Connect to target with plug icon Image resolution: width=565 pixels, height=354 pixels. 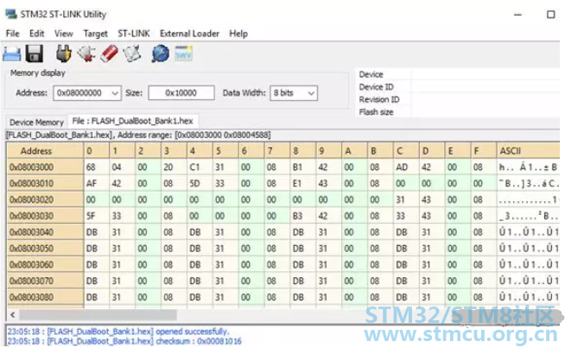pos(63,54)
